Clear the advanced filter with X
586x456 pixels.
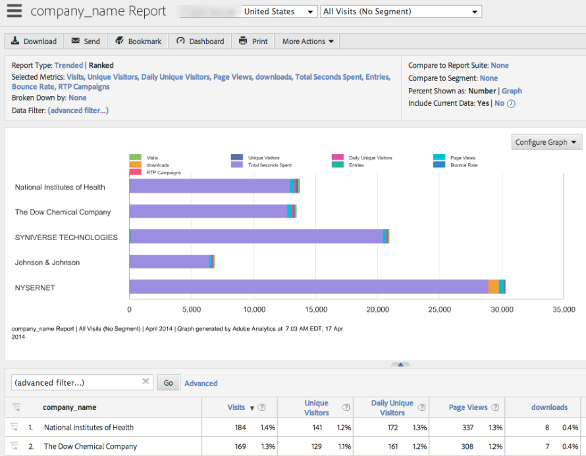146,382
